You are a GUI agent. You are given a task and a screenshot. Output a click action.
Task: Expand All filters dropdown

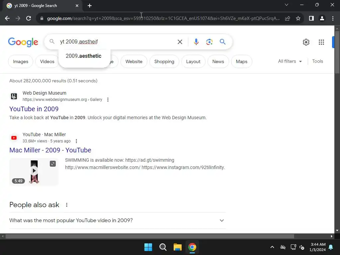coord(290,61)
